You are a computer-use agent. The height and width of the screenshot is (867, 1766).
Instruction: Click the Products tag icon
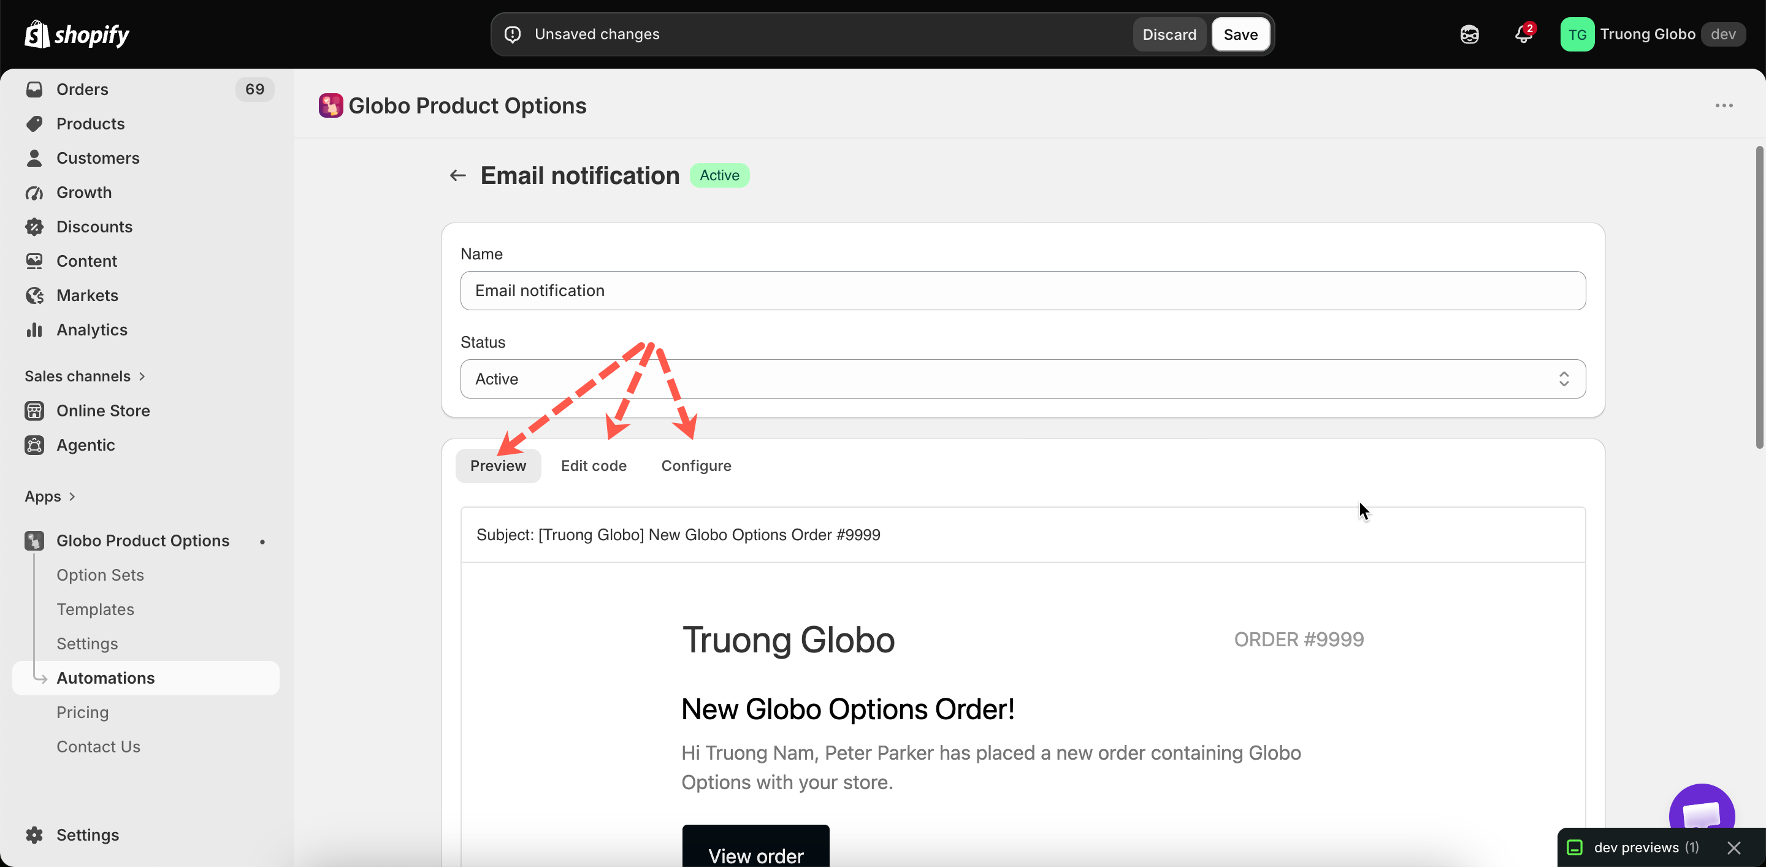coord(34,123)
